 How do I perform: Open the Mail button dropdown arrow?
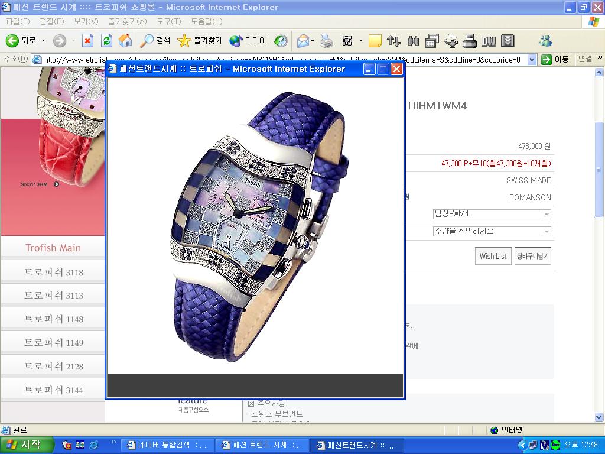pyautogui.click(x=313, y=41)
